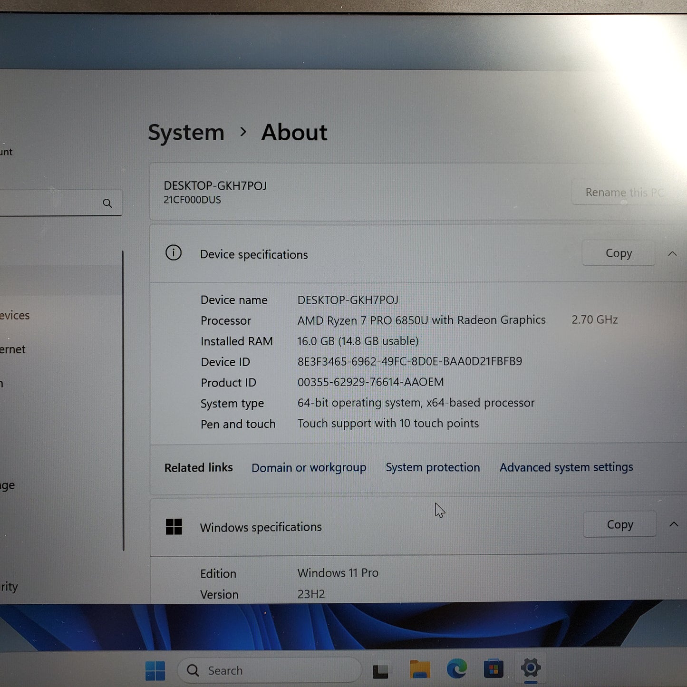
Task: Collapse the Device specifications section
Action: [x=672, y=253]
